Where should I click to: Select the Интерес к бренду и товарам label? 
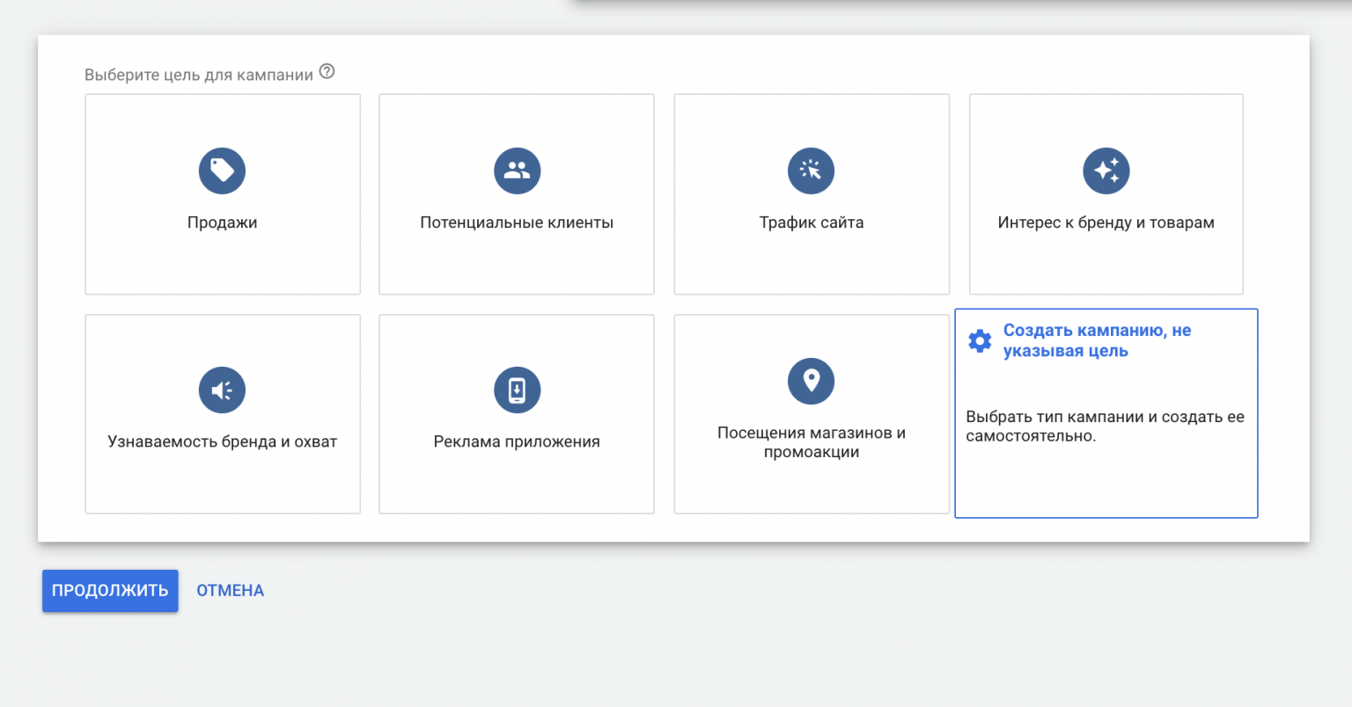1106,222
